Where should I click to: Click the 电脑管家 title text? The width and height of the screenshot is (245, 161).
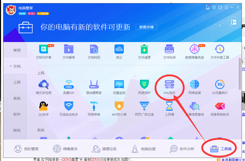click(26, 8)
